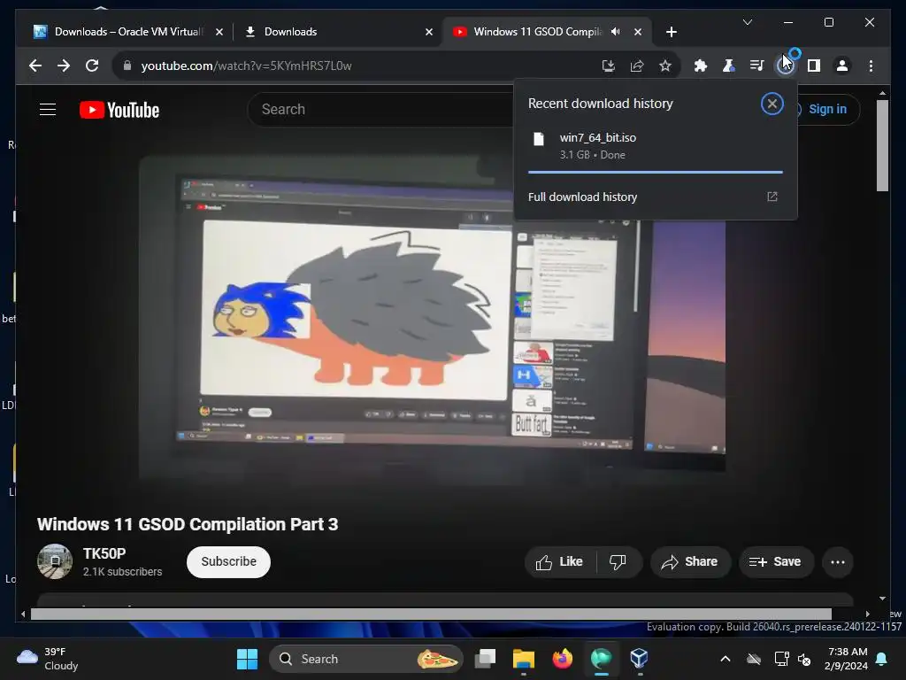Open the weather widget showing 39°F Cloudy
Viewport: 906px width, 680px height.
click(x=48, y=659)
